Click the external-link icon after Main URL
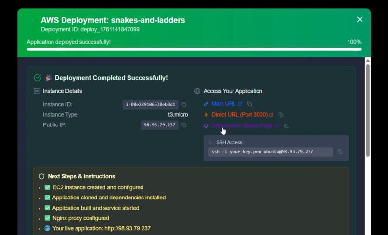The width and height of the screenshot is (388, 235). tap(240, 104)
